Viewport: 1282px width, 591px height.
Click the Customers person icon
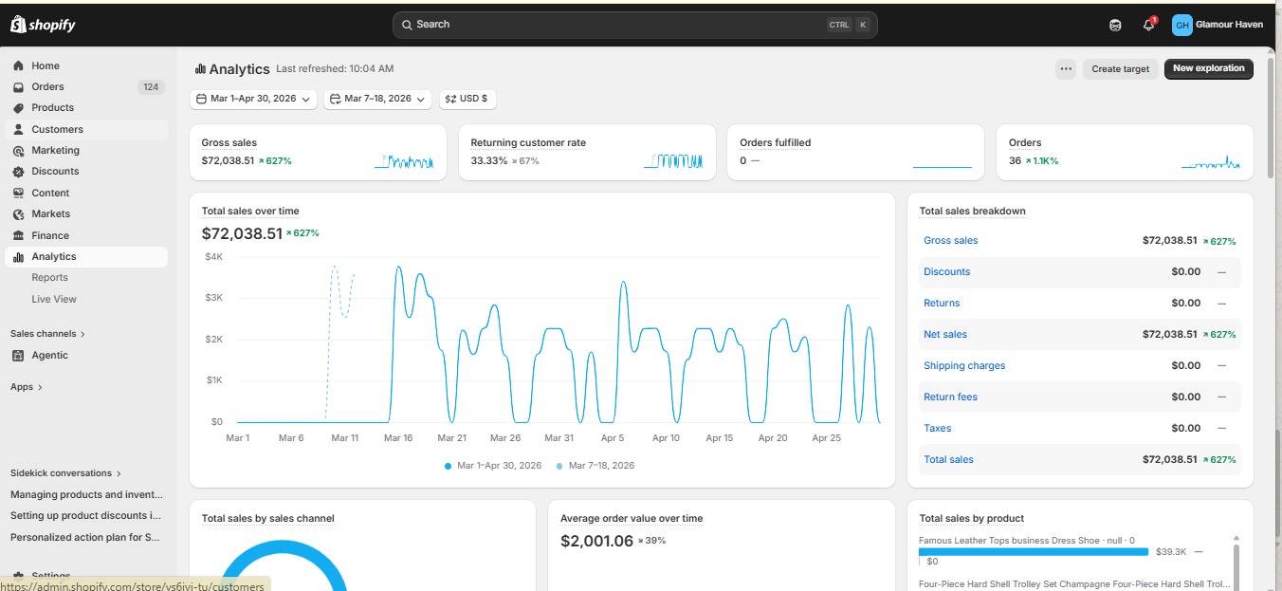pyautogui.click(x=18, y=129)
